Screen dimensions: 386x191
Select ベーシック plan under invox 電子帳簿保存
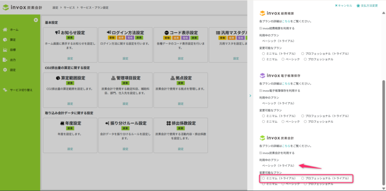[x=283, y=122]
